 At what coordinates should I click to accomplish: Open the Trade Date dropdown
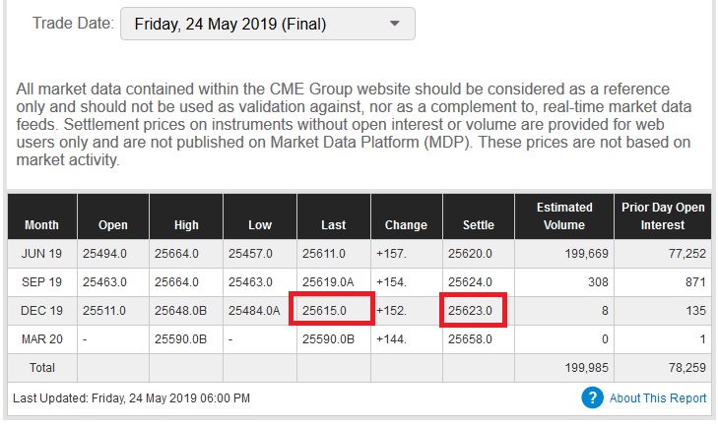267,23
